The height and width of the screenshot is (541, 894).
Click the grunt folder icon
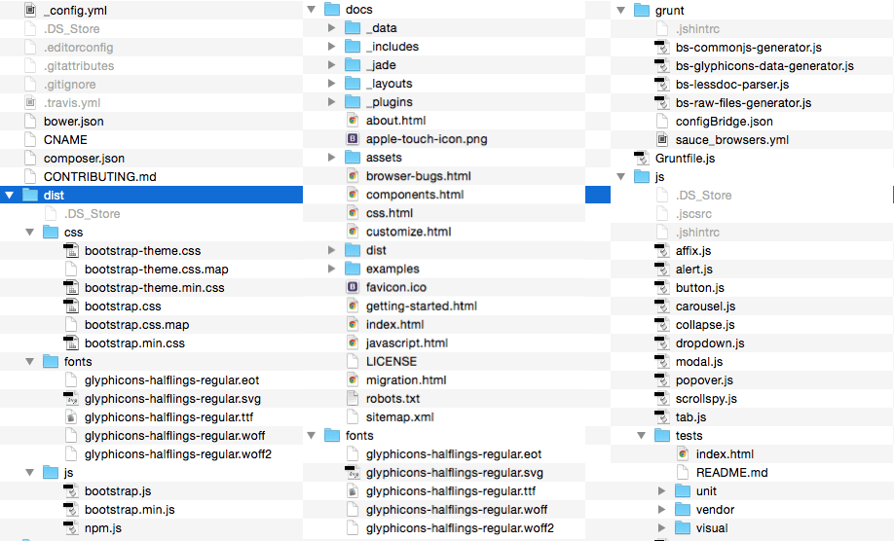[642, 11]
